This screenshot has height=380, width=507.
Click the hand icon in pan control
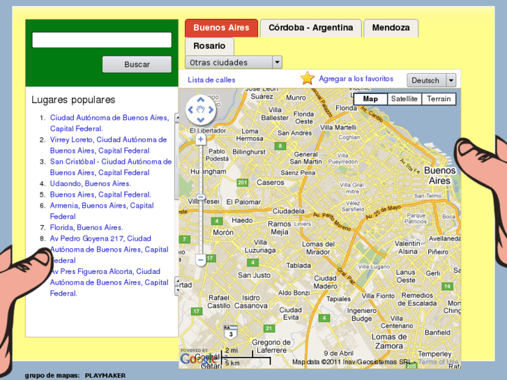[x=200, y=110]
